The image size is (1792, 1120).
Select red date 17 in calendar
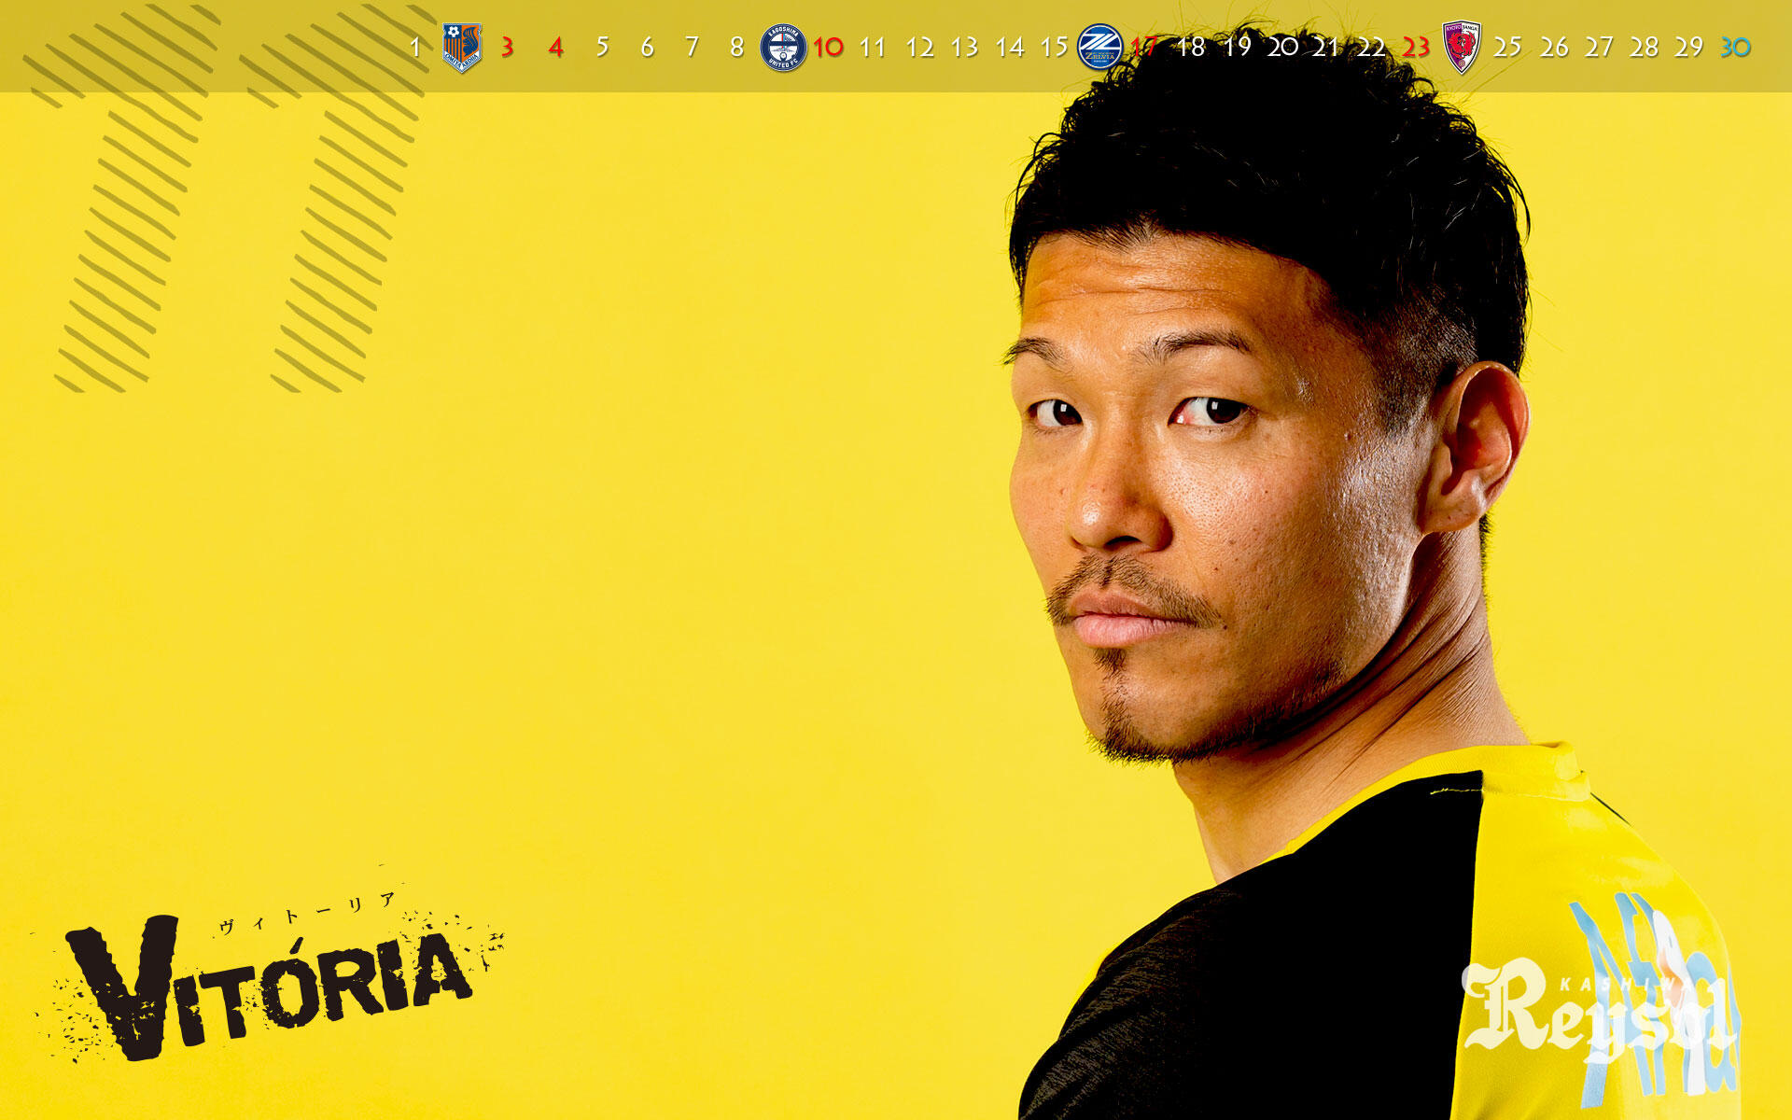point(1144,47)
